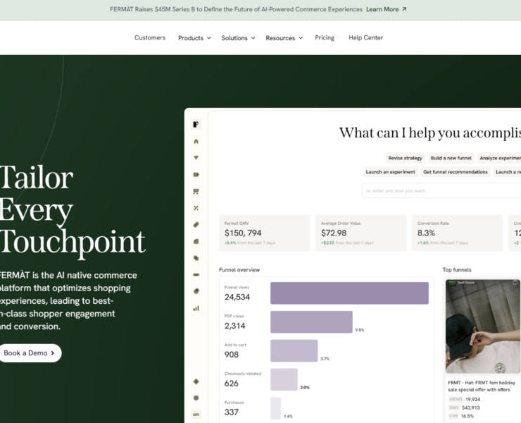Click the diamond icon near sidebar bottom
521x423 pixels.
196,381
